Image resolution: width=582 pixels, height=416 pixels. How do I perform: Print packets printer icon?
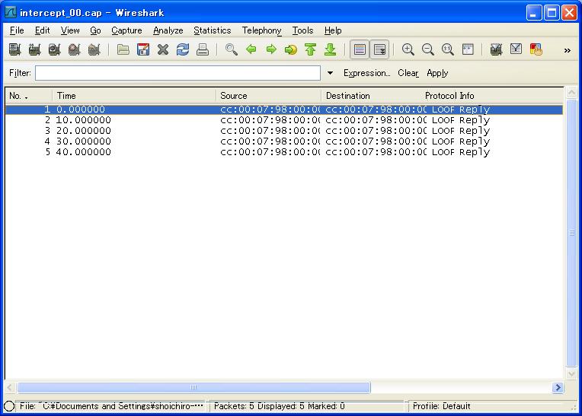click(203, 49)
